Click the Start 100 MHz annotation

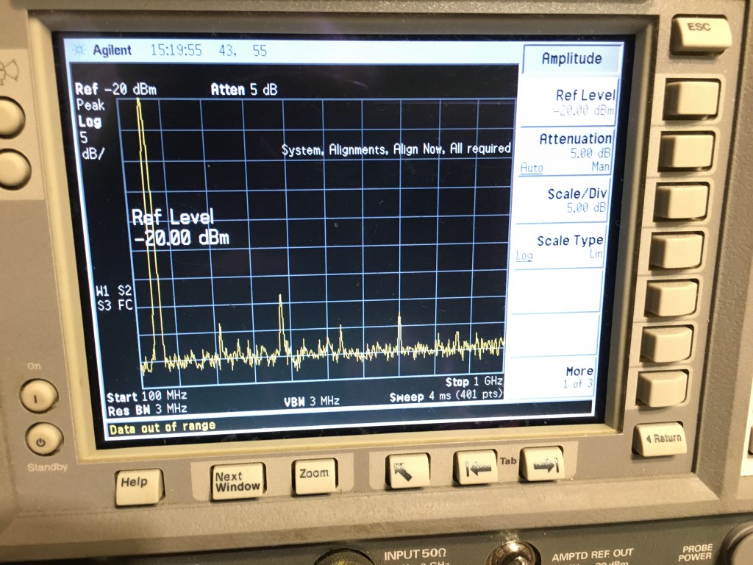(x=147, y=397)
